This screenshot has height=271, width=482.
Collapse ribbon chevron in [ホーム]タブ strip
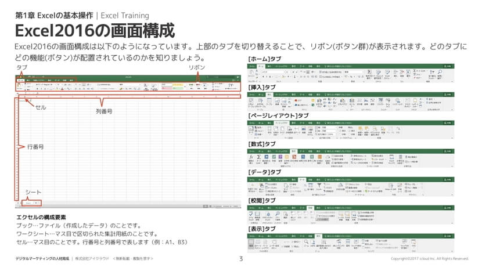pyautogui.click(x=452, y=81)
